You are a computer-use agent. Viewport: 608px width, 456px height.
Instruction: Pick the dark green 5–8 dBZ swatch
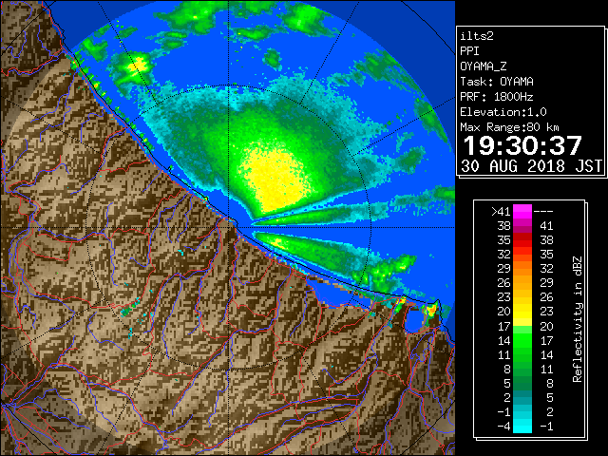pyautogui.click(x=522, y=383)
